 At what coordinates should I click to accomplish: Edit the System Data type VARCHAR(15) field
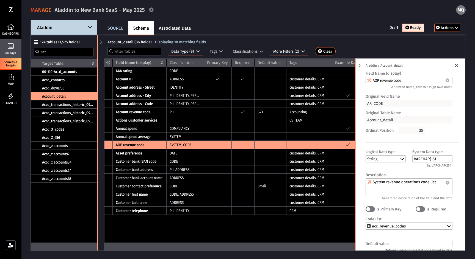click(432, 159)
